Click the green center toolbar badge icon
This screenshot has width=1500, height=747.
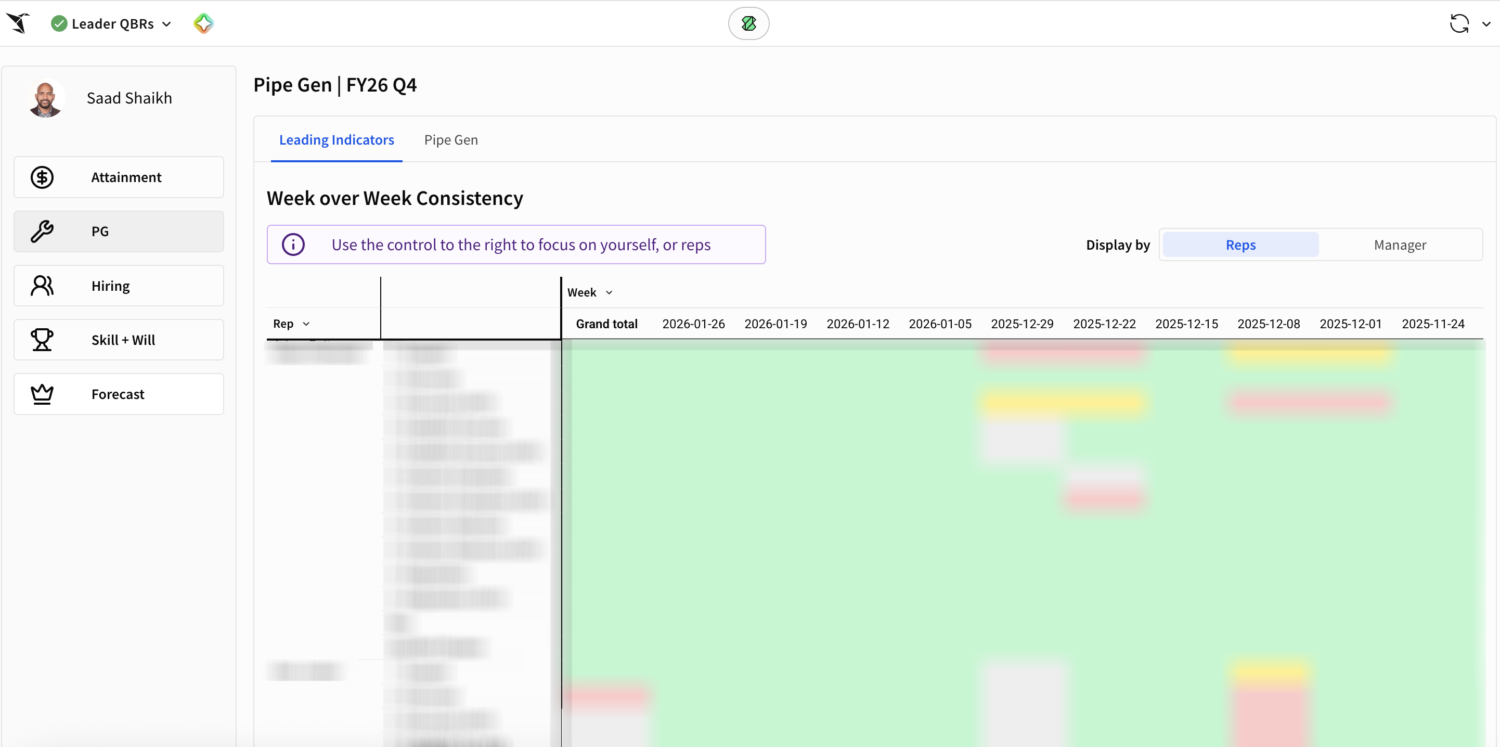pos(748,23)
